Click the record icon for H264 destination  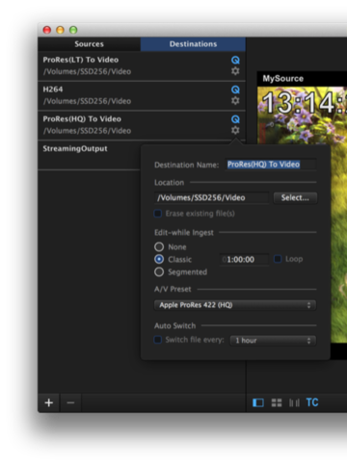click(x=235, y=90)
